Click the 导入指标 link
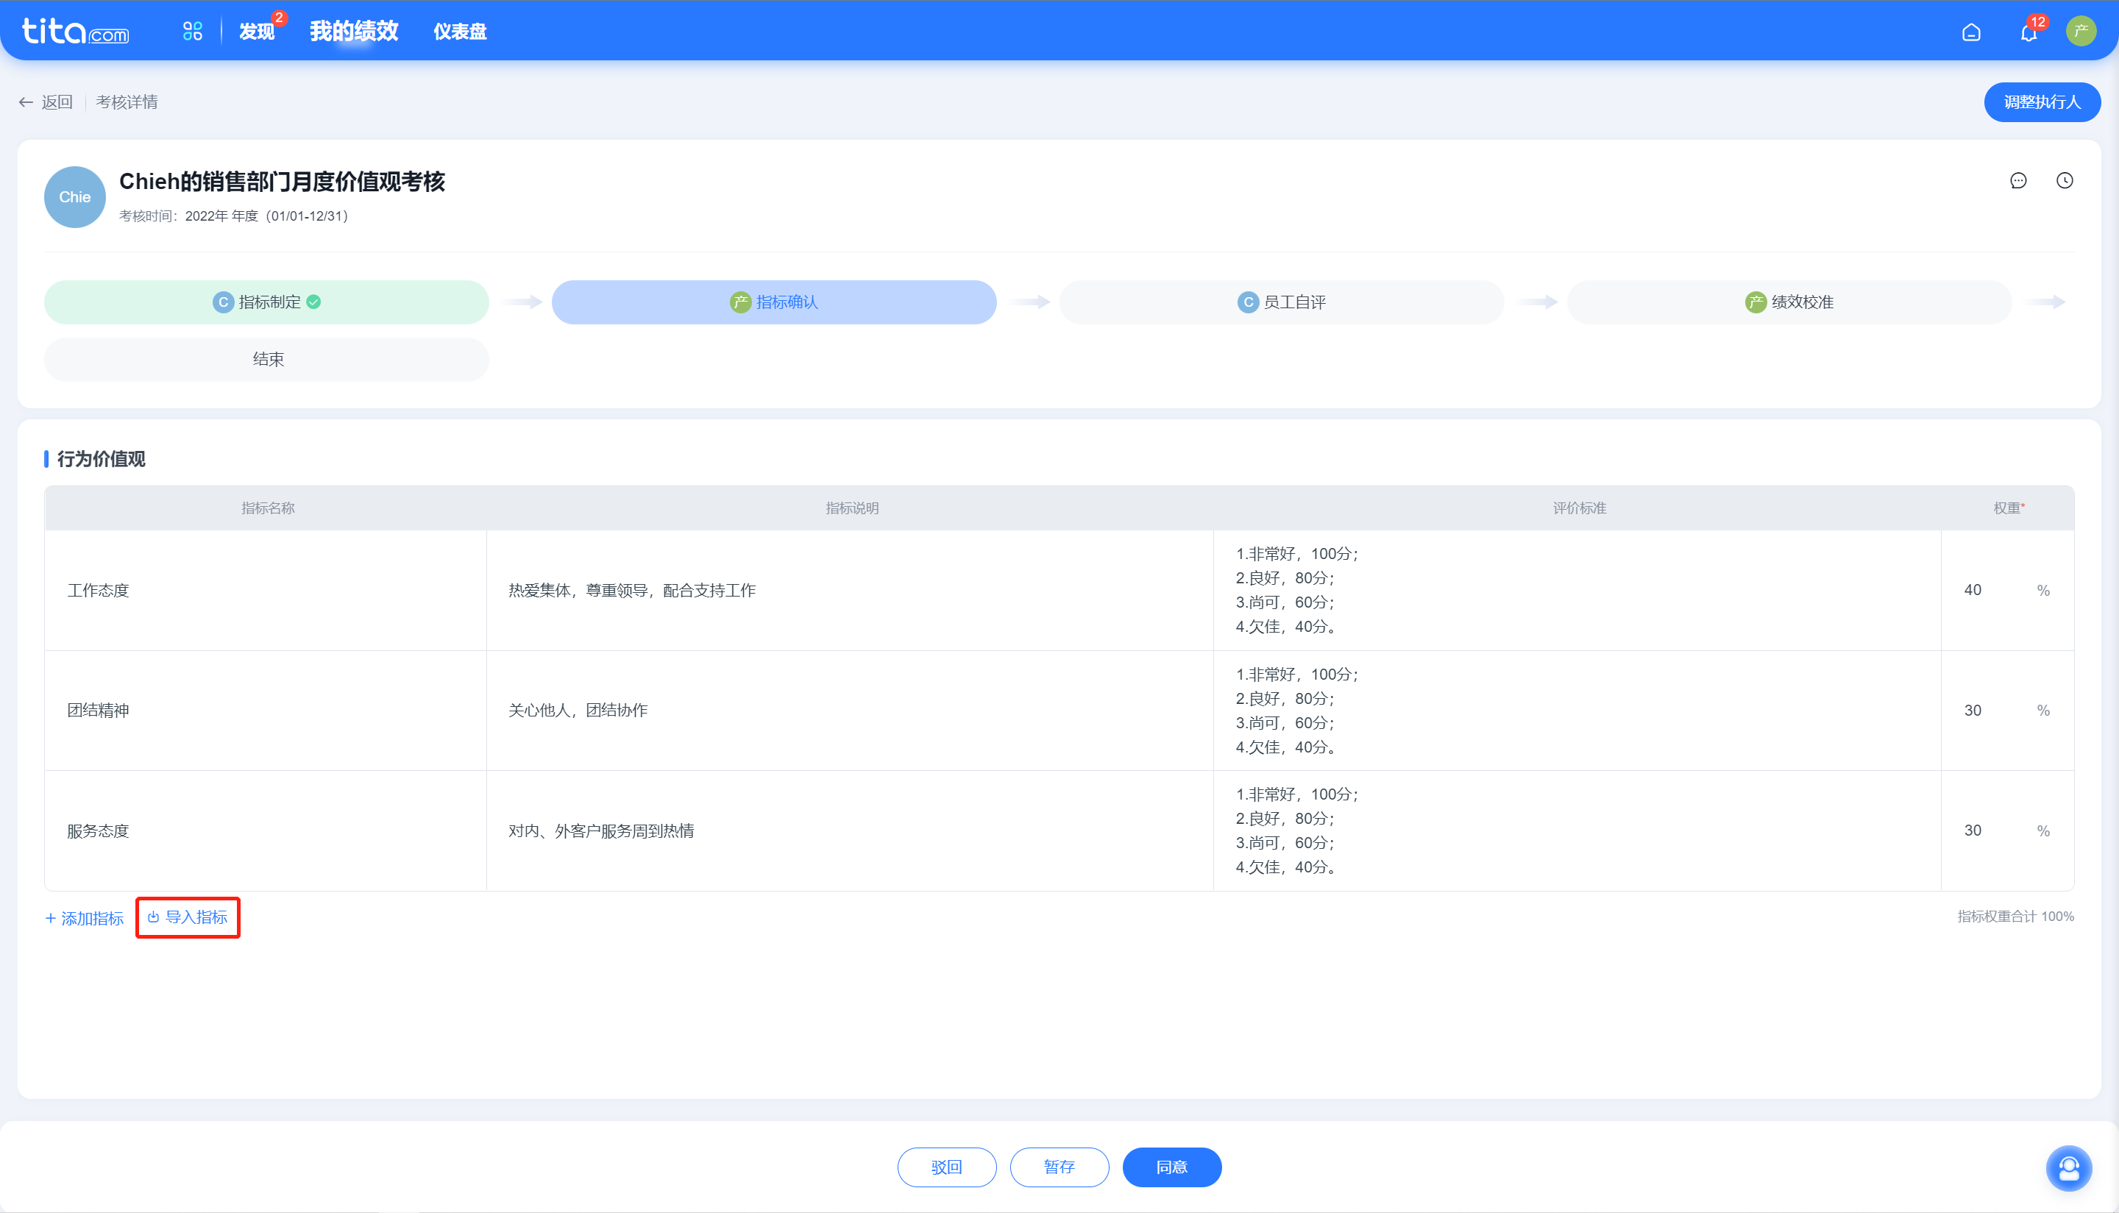The image size is (2119, 1213). pyautogui.click(x=188, y=917)
